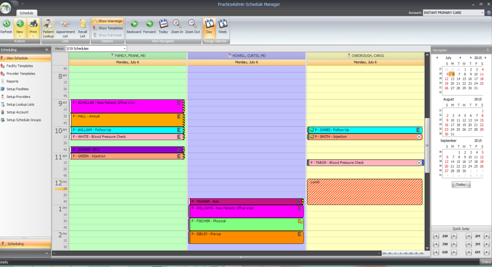The image size is (492, 267).
Task: Click the Refresh icon in Actions
Action: 6,24
